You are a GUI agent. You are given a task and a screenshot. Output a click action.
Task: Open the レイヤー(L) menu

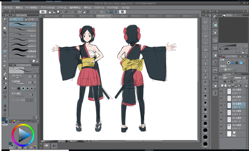62,7
